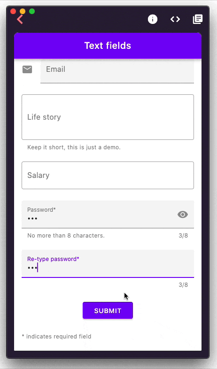The image size is (217, 369).
Task: Submit the form with the SUBMIT button
Action: coord(108,311)
